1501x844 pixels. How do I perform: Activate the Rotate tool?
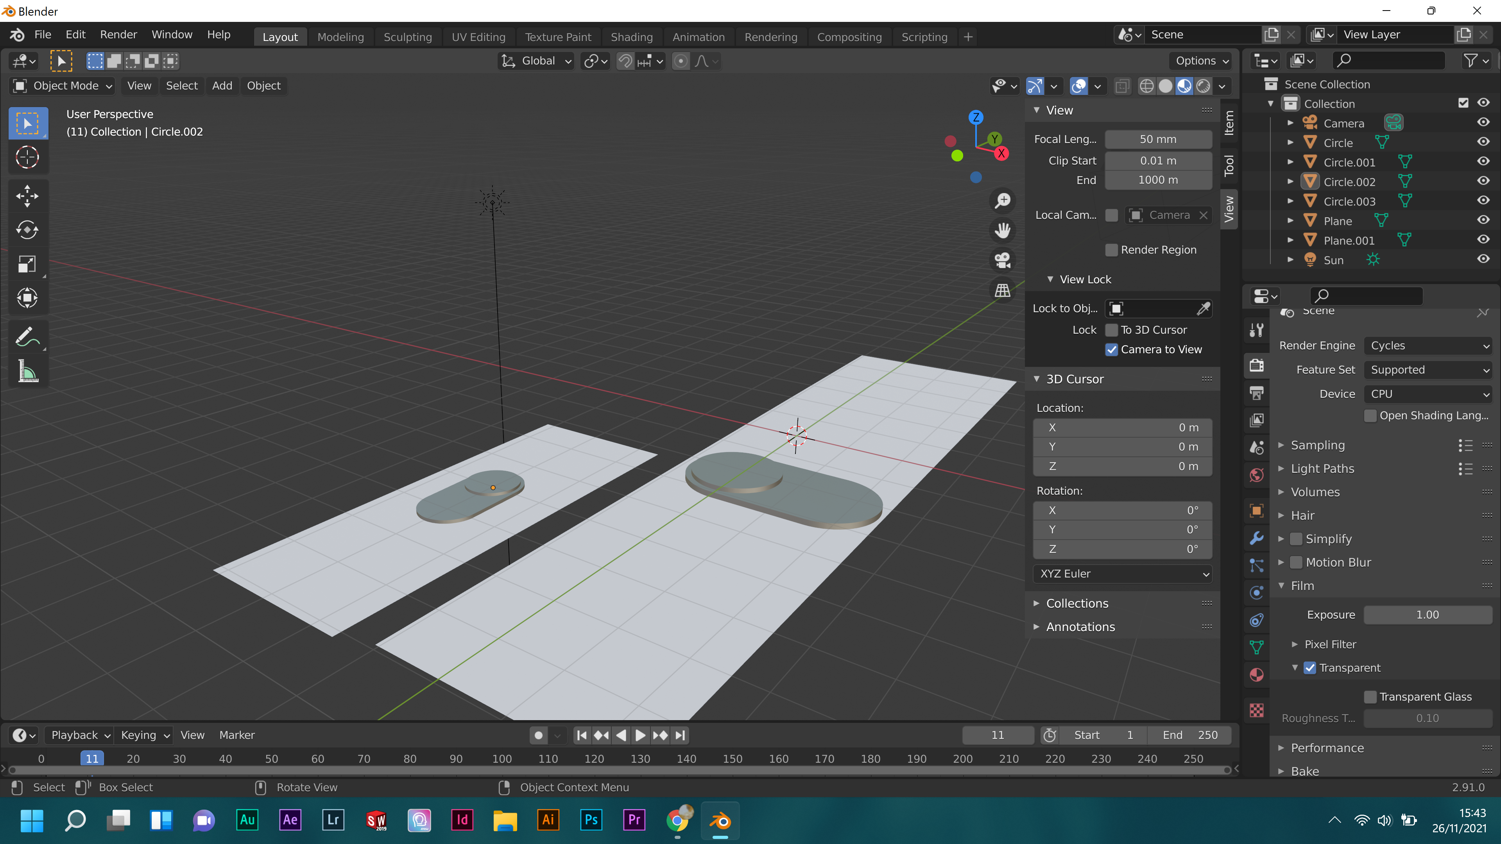[x=27, y=230]
